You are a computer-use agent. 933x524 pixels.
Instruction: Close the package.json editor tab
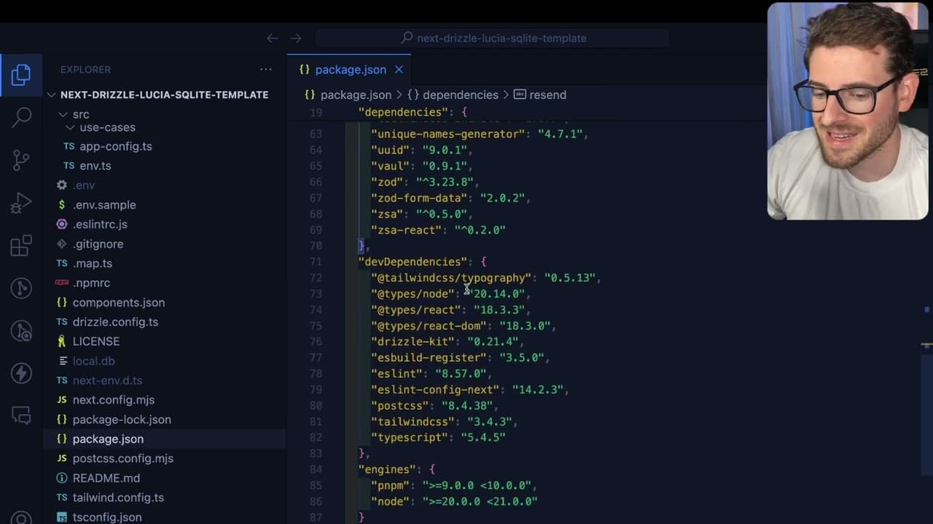point(399,70)
